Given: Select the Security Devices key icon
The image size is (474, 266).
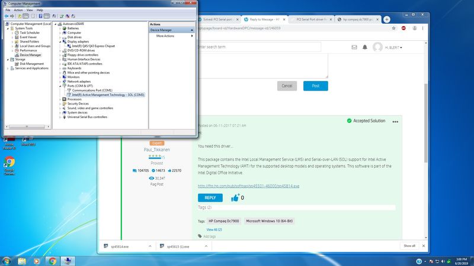Looking at the screenshot, I should click(65, 103).
